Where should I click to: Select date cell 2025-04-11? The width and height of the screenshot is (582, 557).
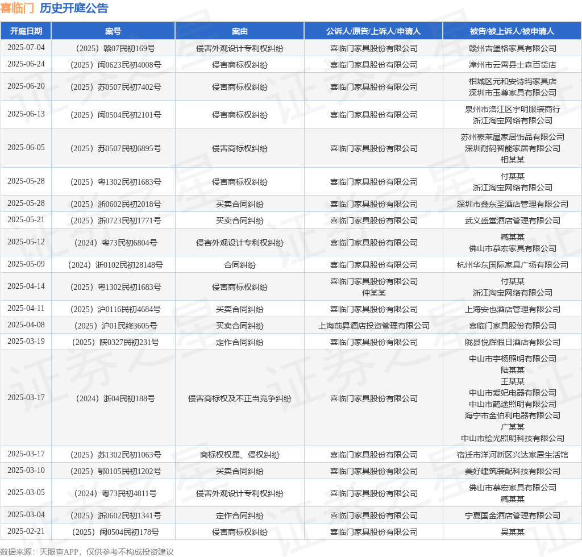[x=26, y=309]
